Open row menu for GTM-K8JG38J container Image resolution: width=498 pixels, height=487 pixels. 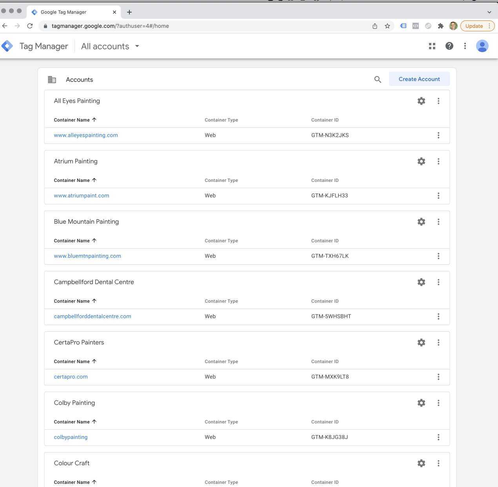[x=438, y=437]
